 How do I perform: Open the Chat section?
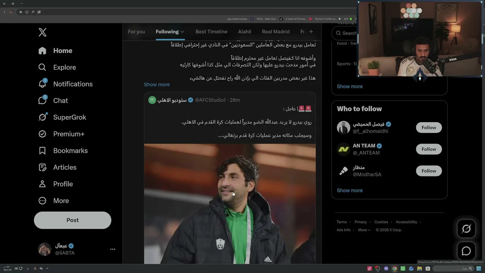click(53, 101)
